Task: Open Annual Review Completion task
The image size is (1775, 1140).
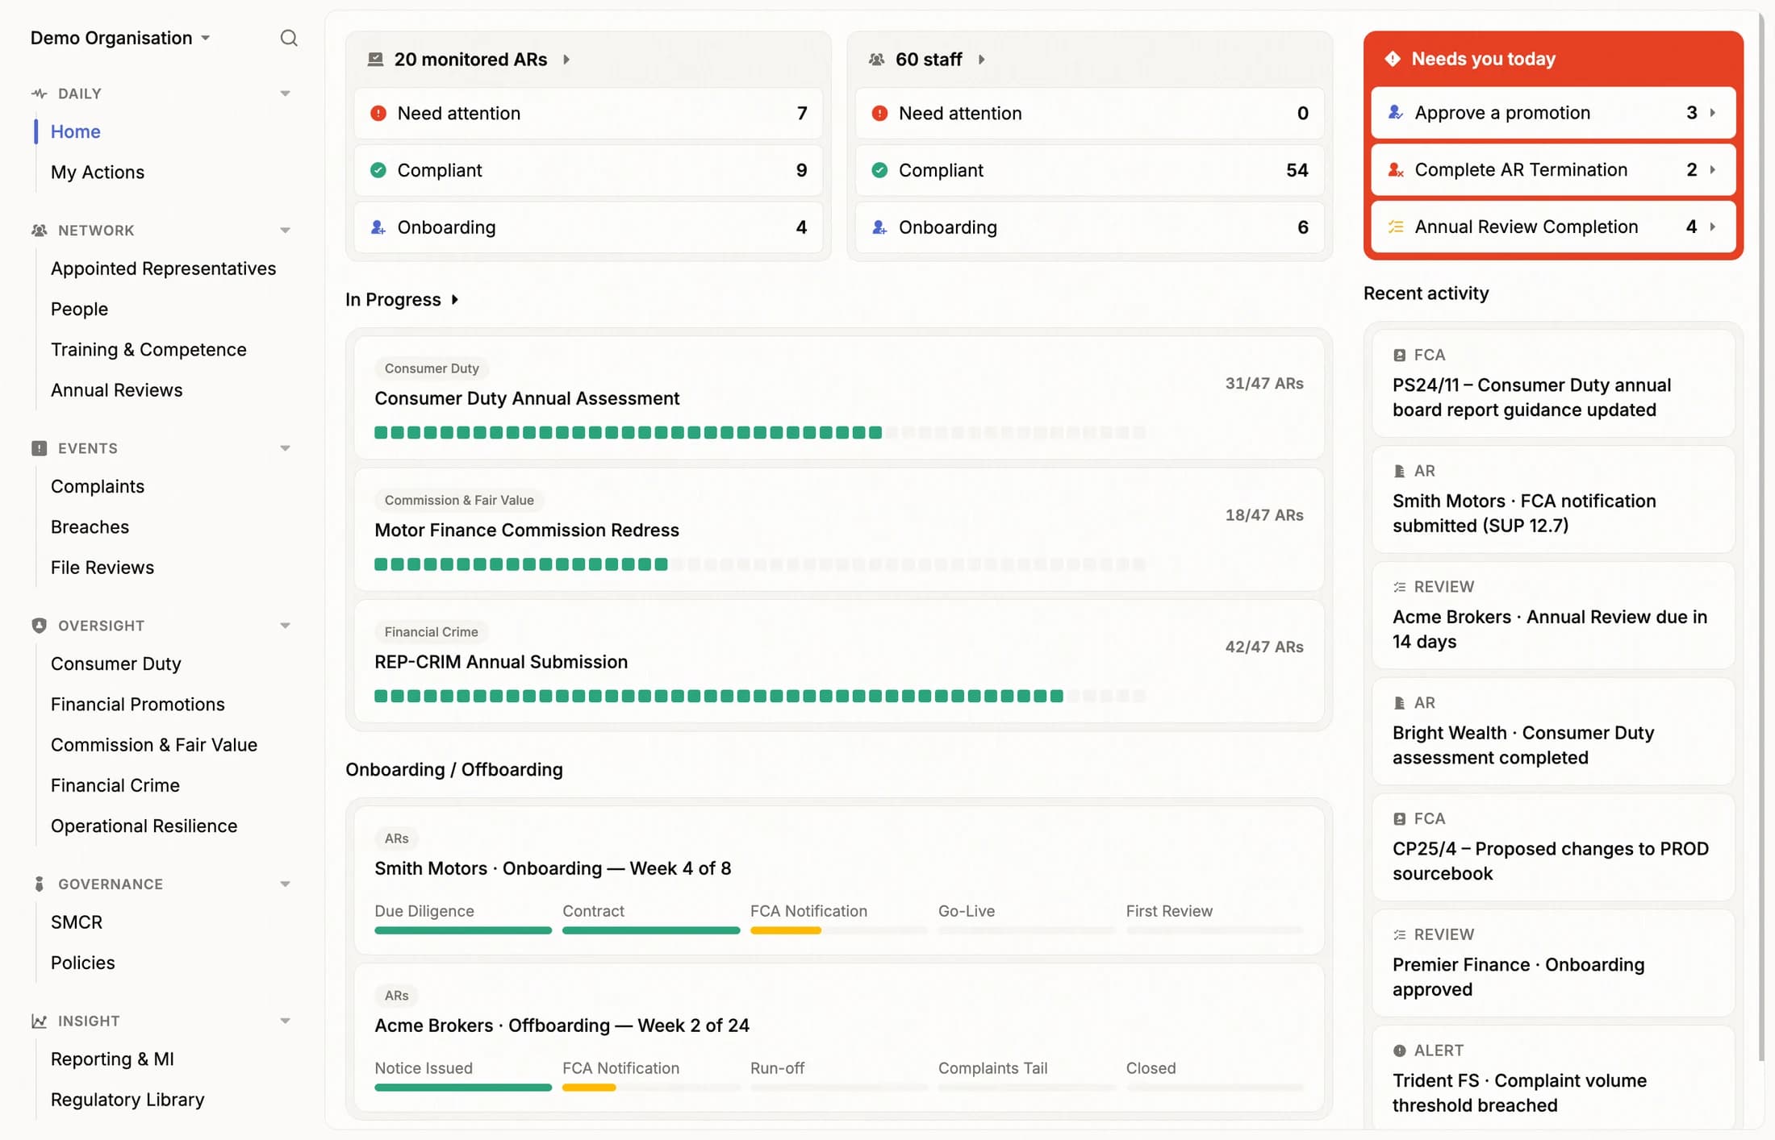Action: pos(1553,227)
